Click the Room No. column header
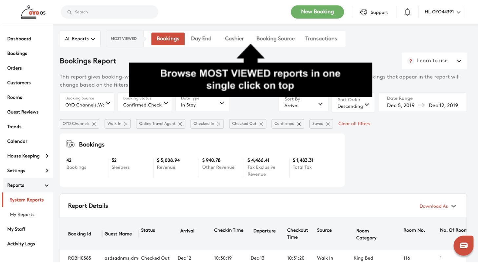The width and height of the screenshot is (478, 265). tap(414, 230)
